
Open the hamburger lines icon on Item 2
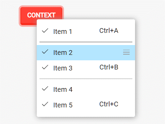pos(126,52)
